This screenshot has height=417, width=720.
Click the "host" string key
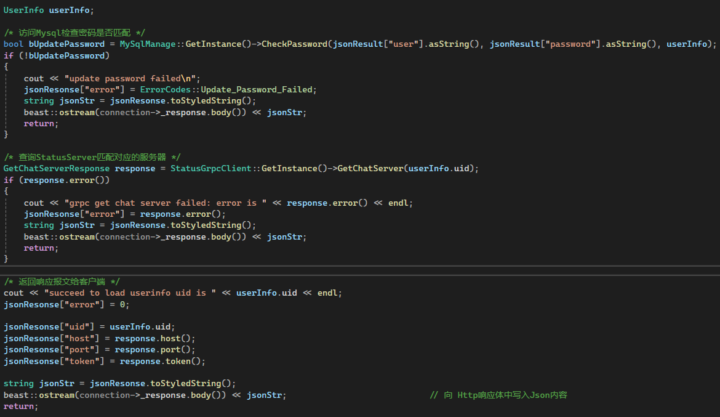(79, 339)
